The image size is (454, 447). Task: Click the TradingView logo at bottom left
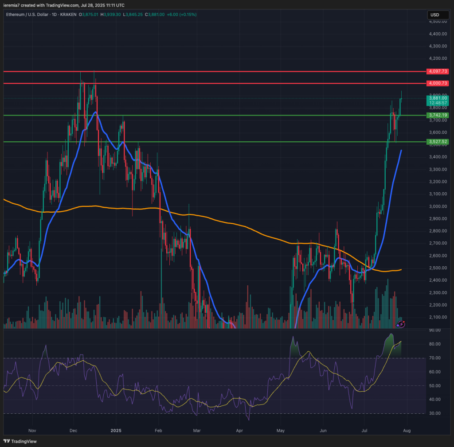[x=20, y=441]
